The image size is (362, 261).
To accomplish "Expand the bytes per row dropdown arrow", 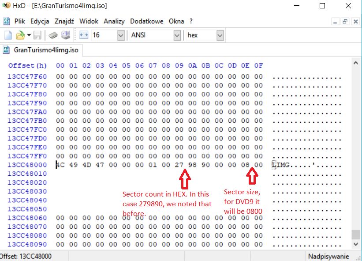I will point(121,35).
